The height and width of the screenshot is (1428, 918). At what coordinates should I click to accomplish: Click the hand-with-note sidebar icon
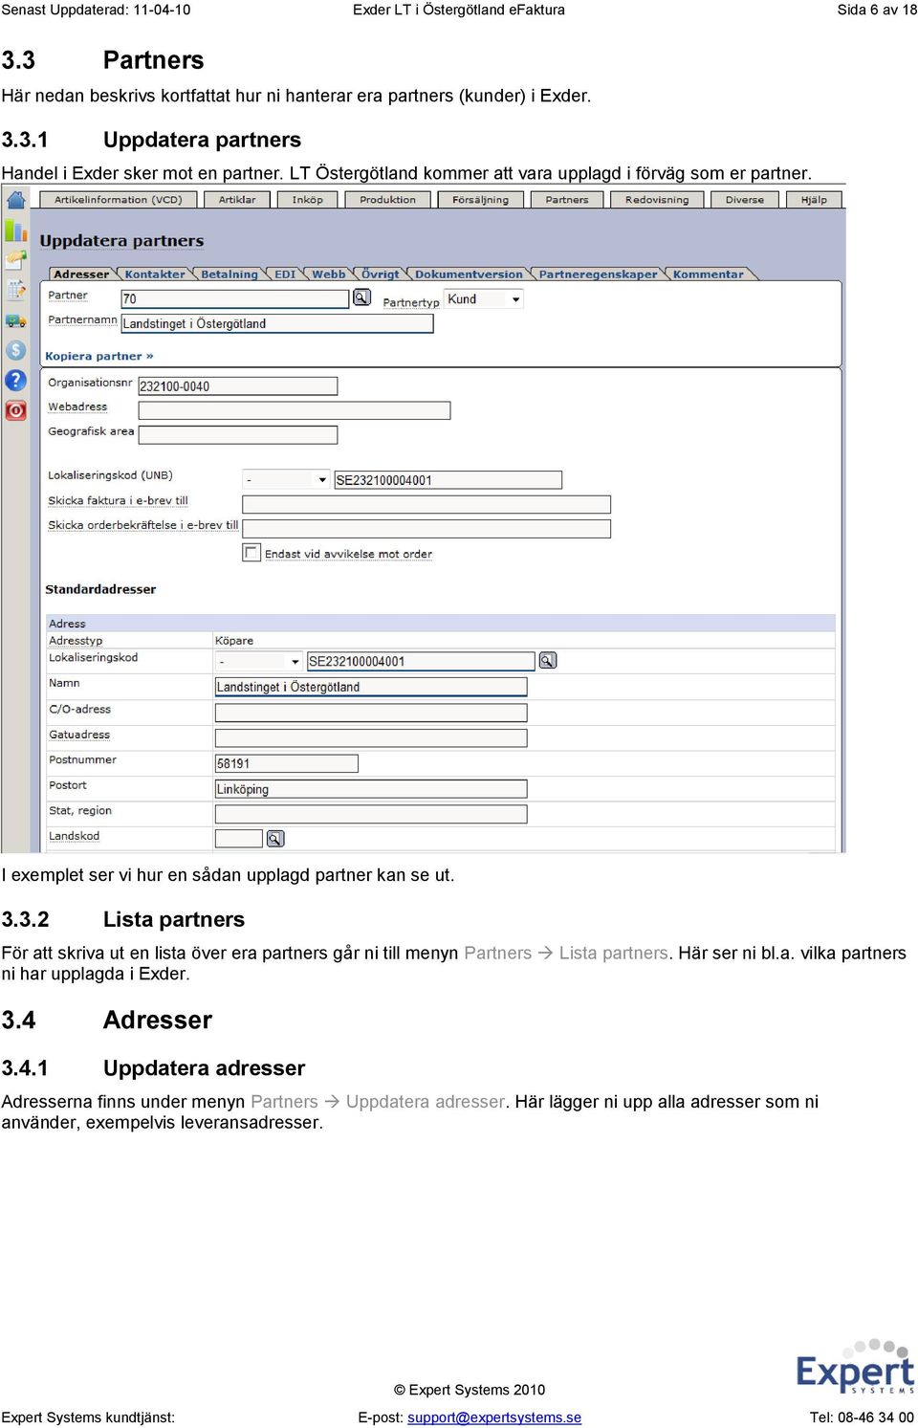(16, 259)
